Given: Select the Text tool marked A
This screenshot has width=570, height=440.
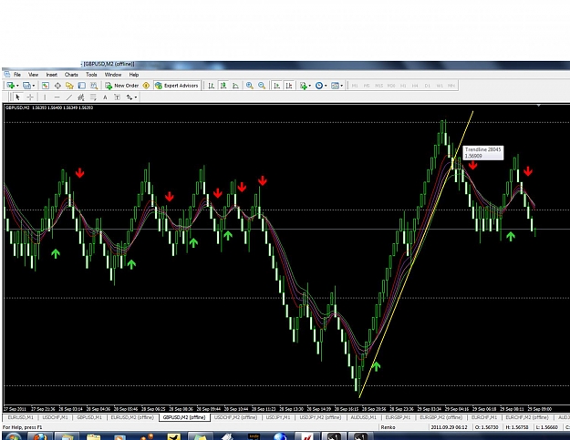Looking at the screenshot, I should pos(105,97).
